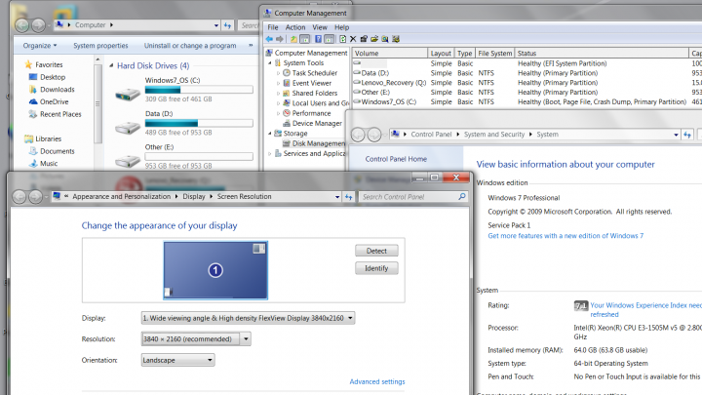Click the Downloads folder in Favorites
Image resolution: width=702 pixels, height=395 pixels.
(x=57, y=90)
